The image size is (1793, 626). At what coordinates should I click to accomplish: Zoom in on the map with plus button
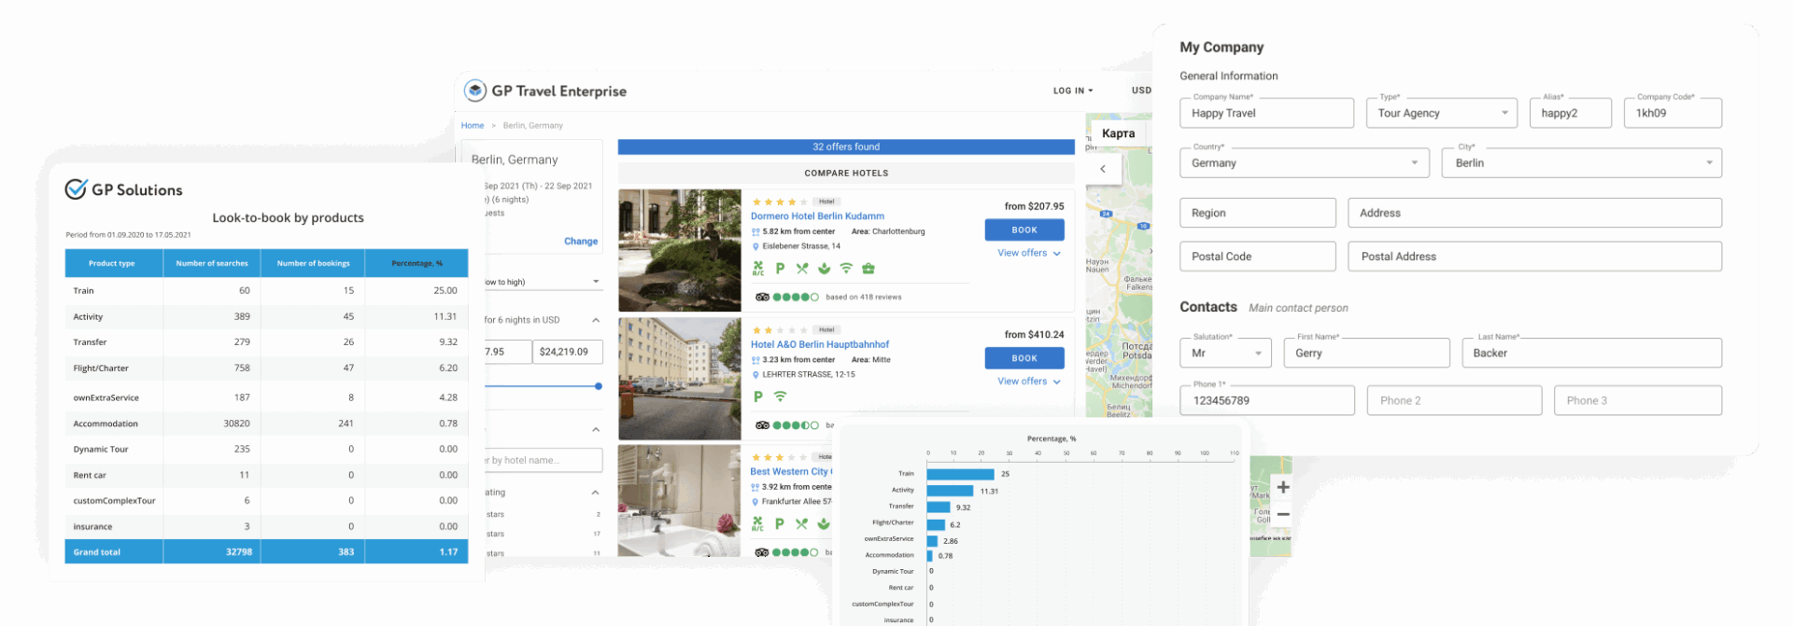coord(1283,487)
